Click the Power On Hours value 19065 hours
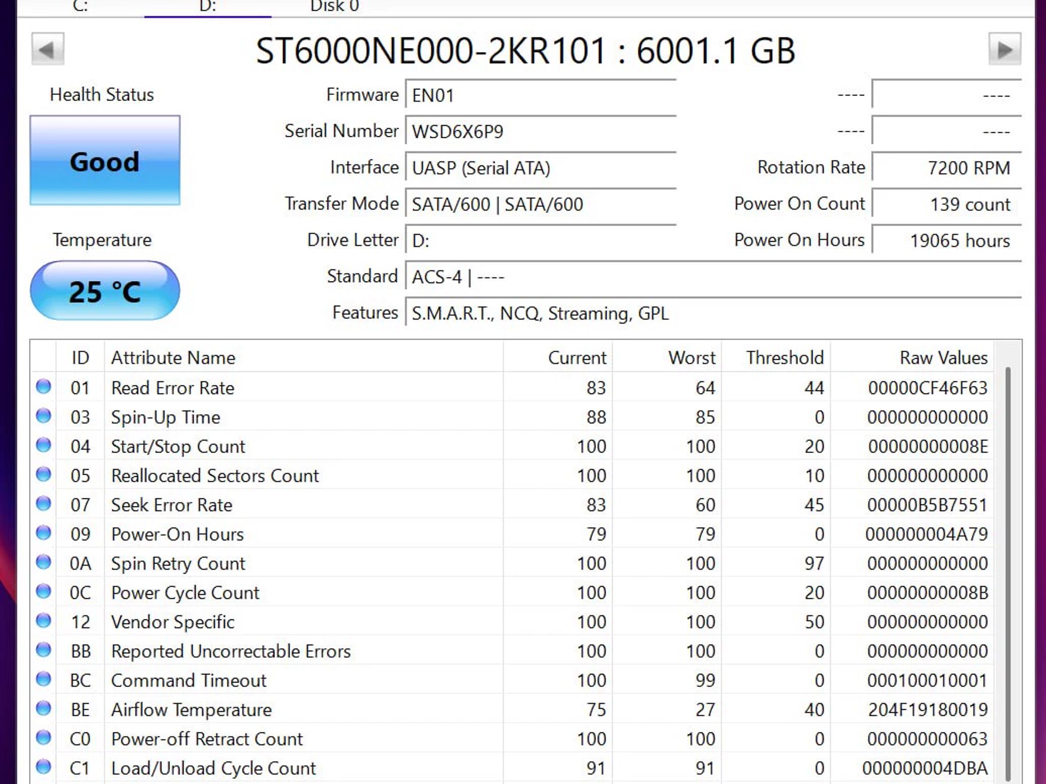This screenshot has height=784, width=1046. point(946,240)
